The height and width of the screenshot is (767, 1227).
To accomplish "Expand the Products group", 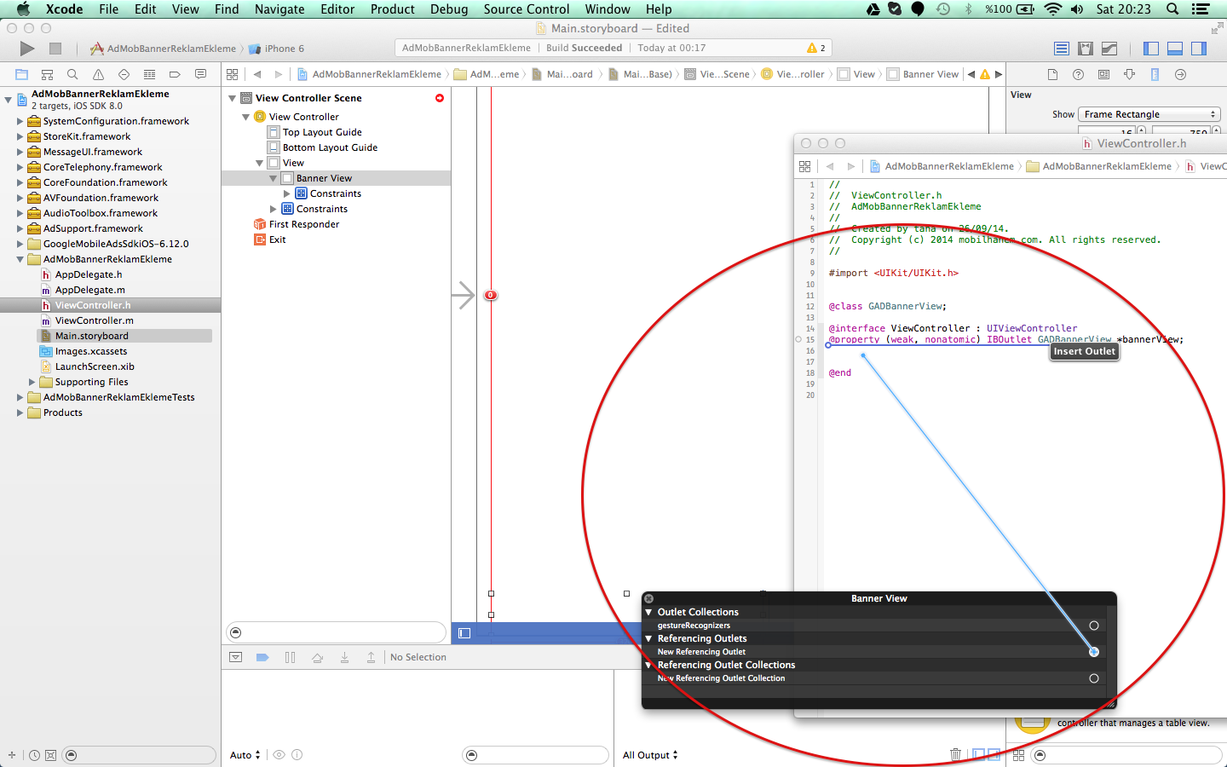I will pos(20,412).
